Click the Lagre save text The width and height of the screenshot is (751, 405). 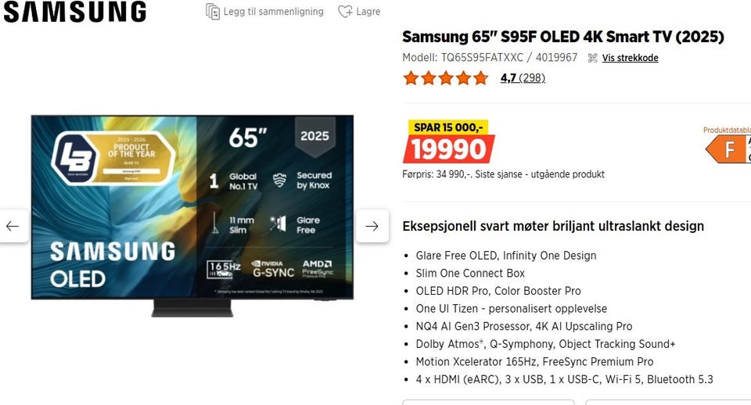point(368,12)
